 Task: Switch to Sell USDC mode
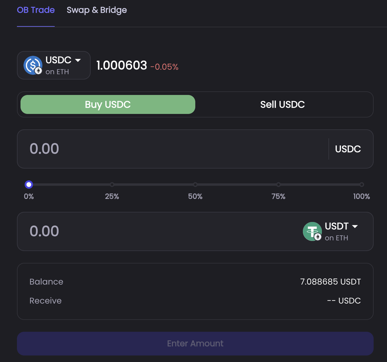point(282,104)
